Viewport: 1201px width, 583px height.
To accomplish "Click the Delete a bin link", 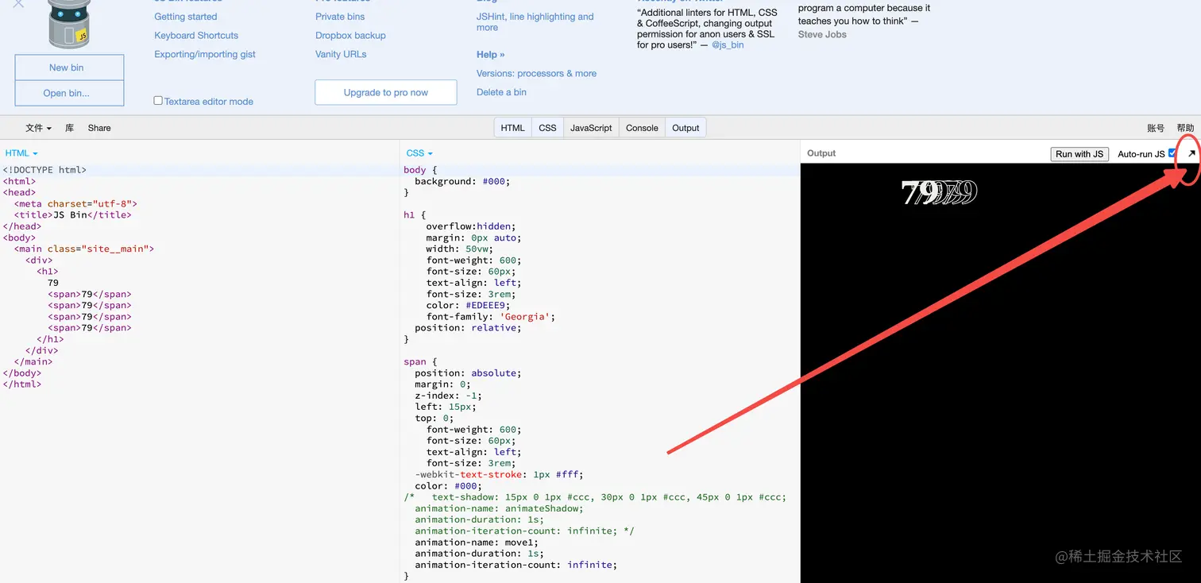I will (x=501, y=92).
